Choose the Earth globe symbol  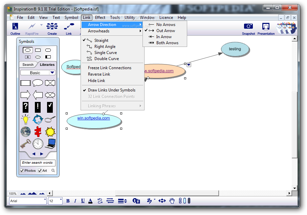[26, 132]
